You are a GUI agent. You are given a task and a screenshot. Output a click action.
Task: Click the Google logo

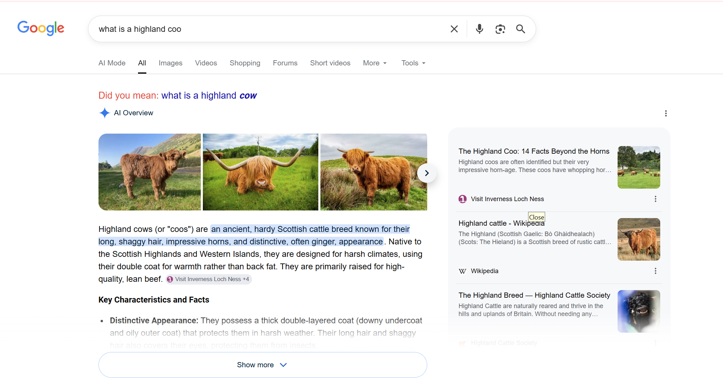pyautogui.click(x=41, y=28)
